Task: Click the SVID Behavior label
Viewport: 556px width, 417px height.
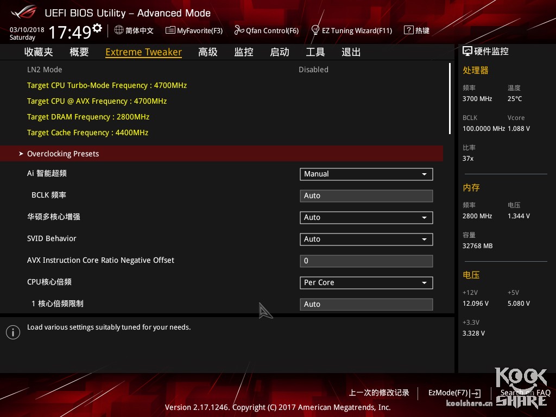Action: 52,239
